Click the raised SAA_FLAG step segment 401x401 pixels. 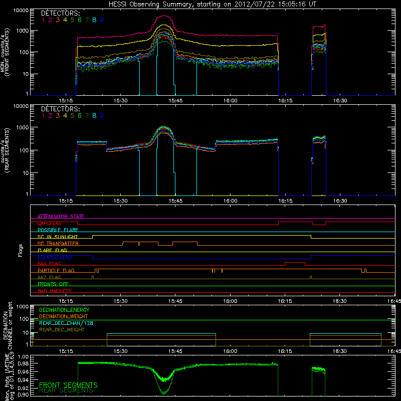295,262
